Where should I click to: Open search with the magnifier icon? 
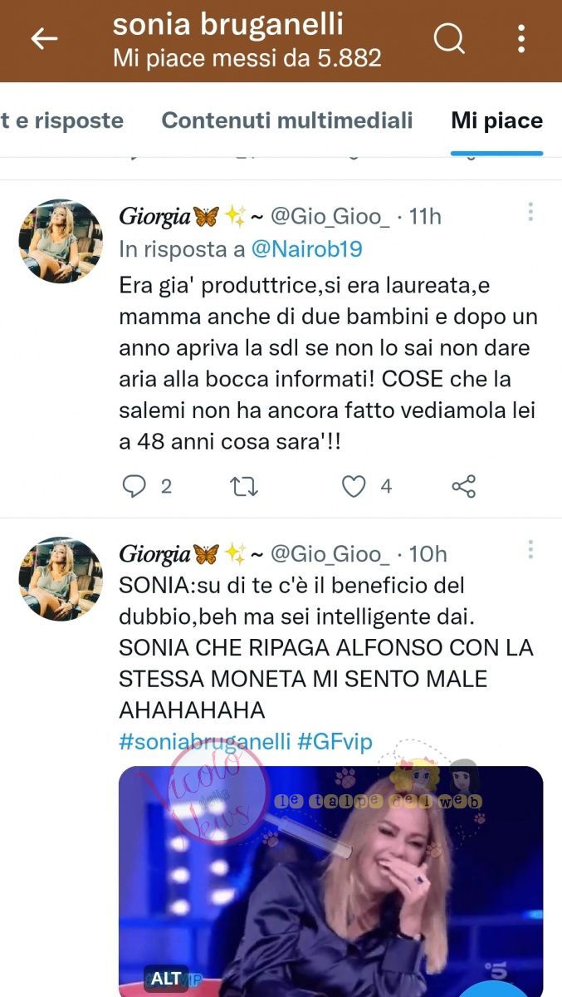449,38
